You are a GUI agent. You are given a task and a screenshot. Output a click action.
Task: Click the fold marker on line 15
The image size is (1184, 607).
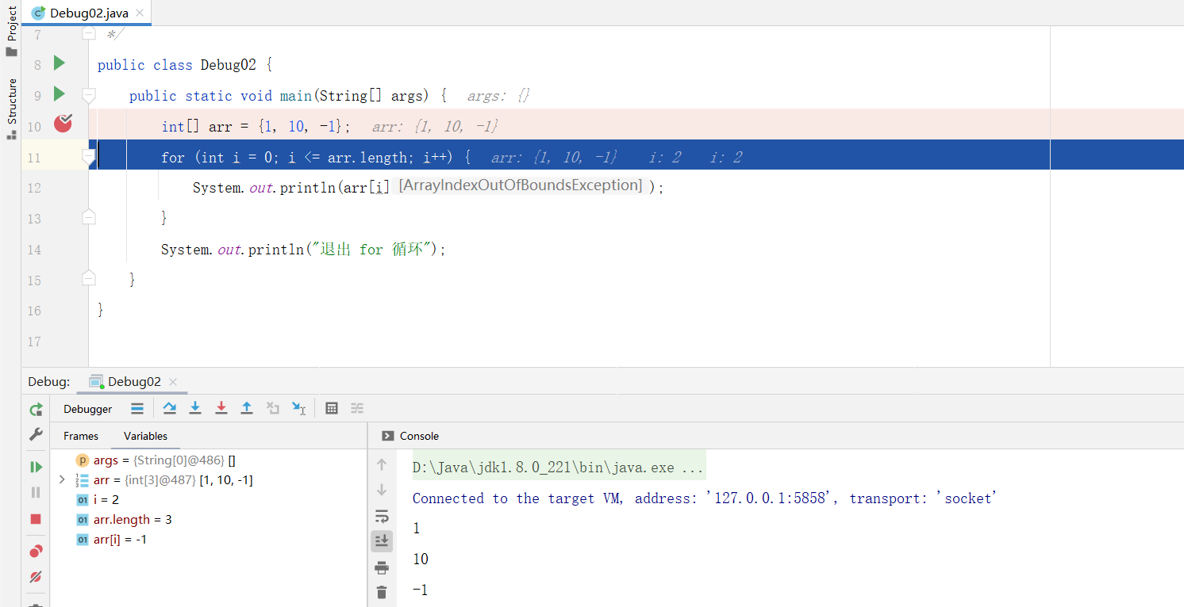[x=89, y=278]
